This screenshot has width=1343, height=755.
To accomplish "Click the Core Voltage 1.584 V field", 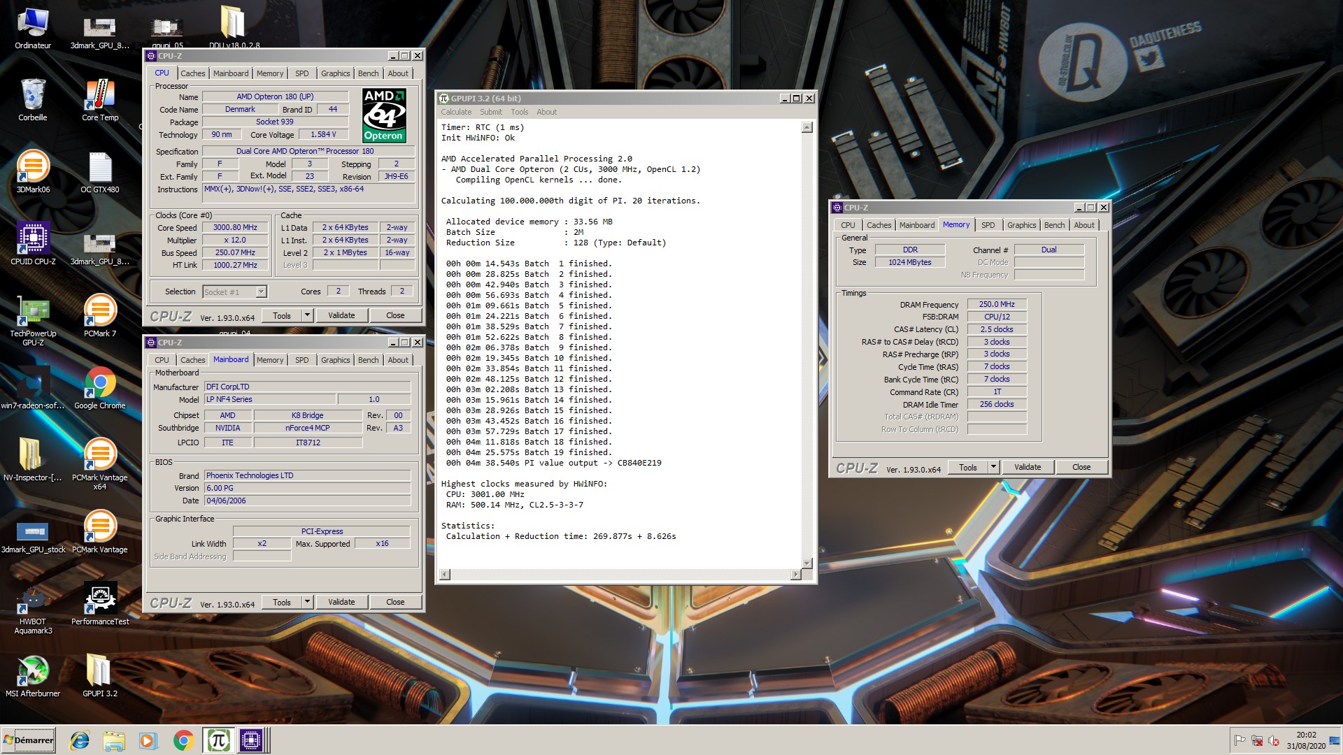I will [323, 134].
